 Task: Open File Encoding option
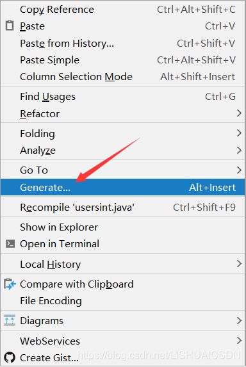coord(122,301)
